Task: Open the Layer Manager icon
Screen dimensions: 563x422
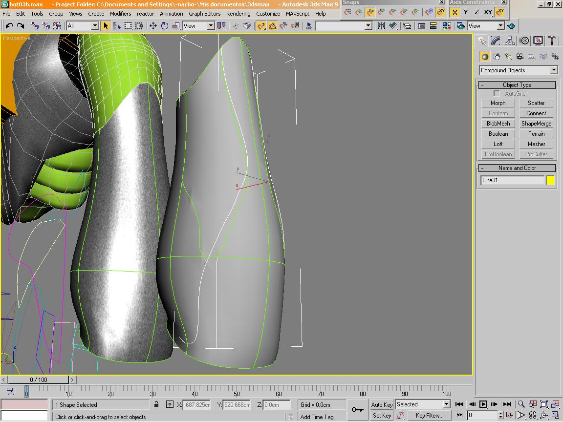Action: click(407, 26)
